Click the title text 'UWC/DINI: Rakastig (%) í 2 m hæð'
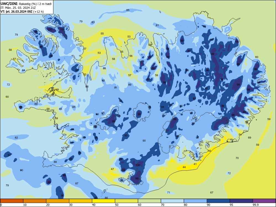This screenshot has height=207, width=276. [26, 4]
